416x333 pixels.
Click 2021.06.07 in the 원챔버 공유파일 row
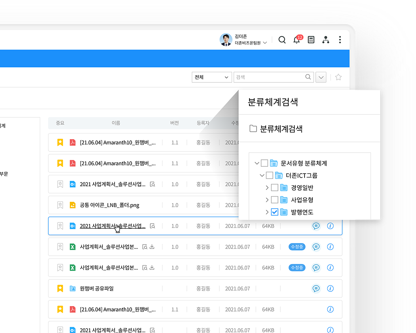238,289
